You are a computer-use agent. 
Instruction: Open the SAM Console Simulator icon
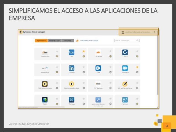pyautogui.click(x=71, y=84)
